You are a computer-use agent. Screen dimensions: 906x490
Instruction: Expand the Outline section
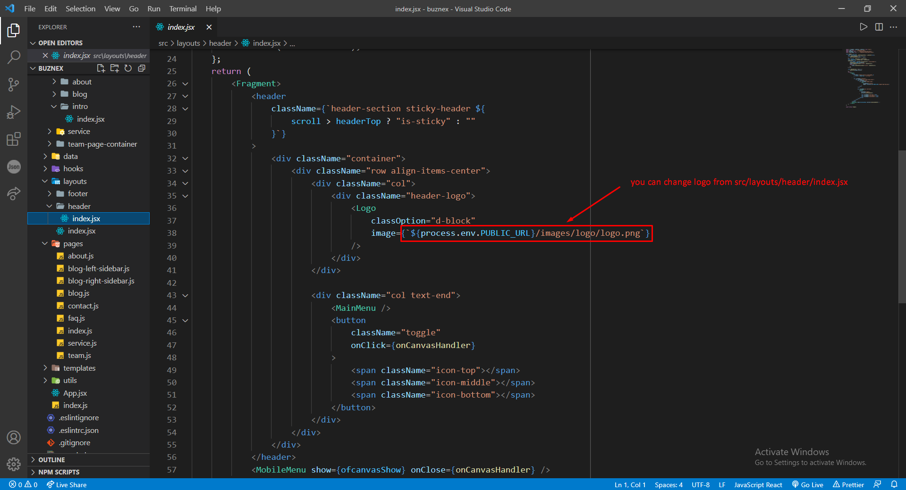click(89, 460)
